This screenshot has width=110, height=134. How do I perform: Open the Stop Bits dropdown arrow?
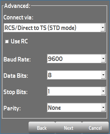pos(103,91)
